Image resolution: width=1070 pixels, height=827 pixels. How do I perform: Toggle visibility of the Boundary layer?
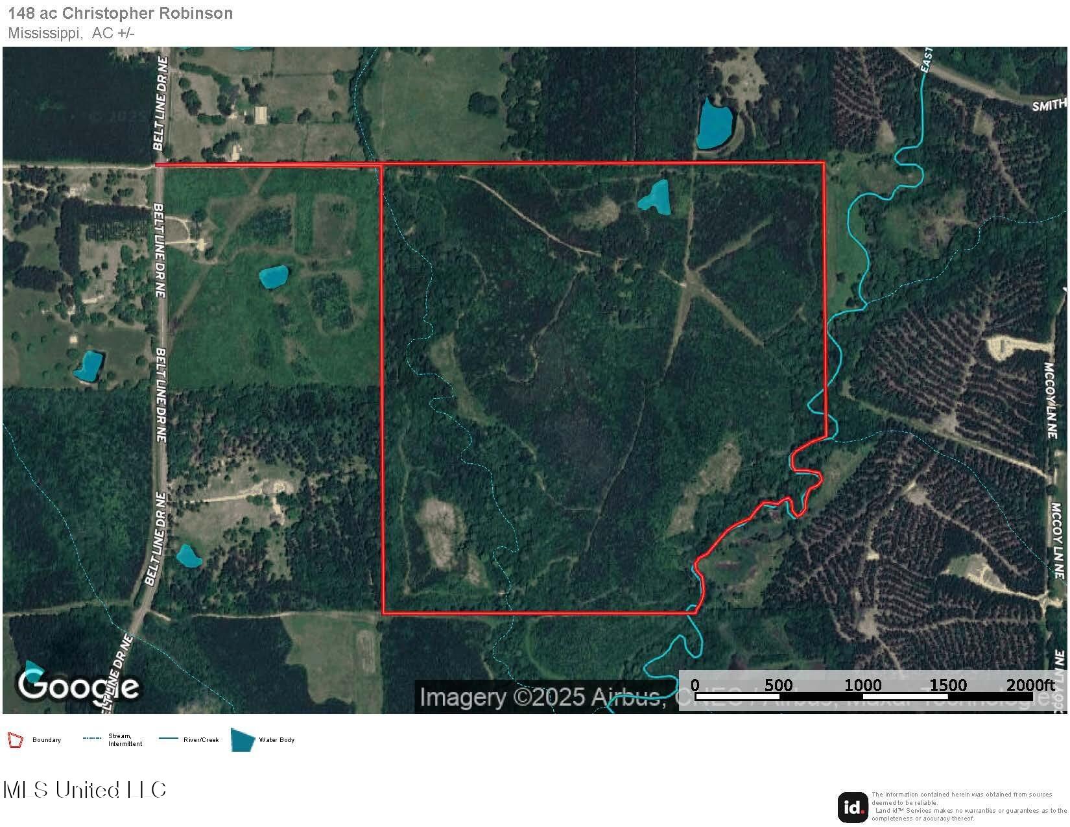point(47,739)
